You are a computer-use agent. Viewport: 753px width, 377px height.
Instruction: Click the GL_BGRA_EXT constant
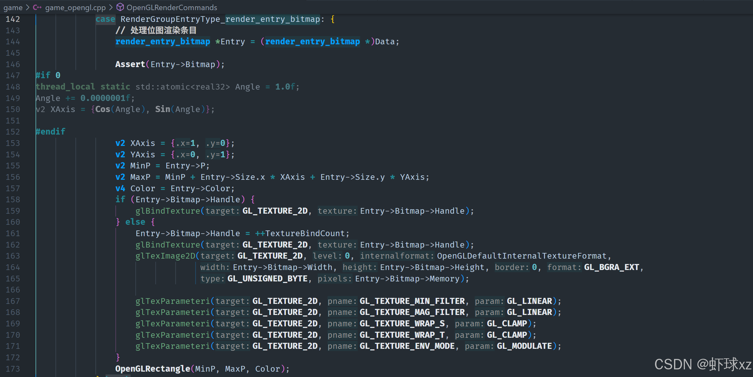(x=611, y=267)
